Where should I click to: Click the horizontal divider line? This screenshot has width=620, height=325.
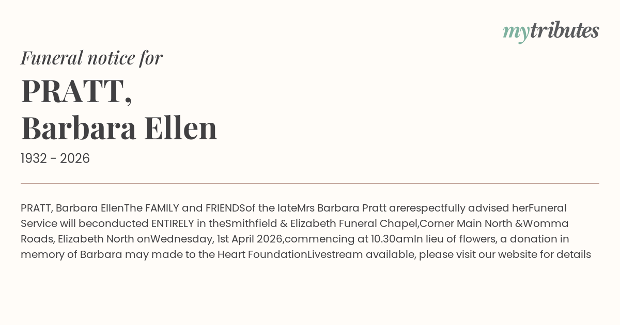(x=310, y=183)
